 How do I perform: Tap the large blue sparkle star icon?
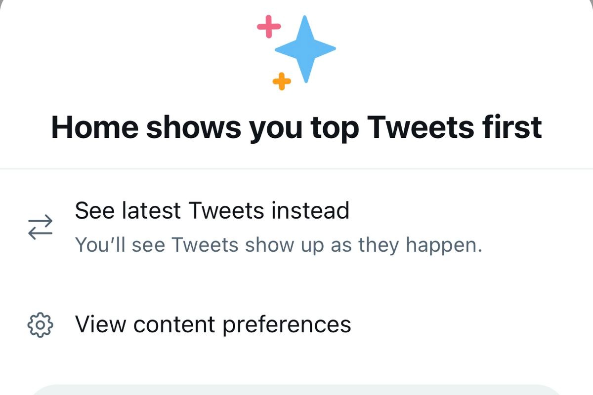click(x=305, y=49)
